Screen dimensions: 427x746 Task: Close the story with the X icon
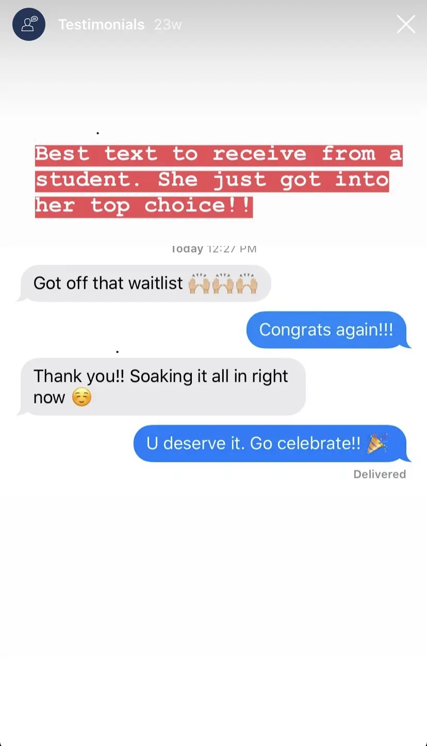coord(406,24)
